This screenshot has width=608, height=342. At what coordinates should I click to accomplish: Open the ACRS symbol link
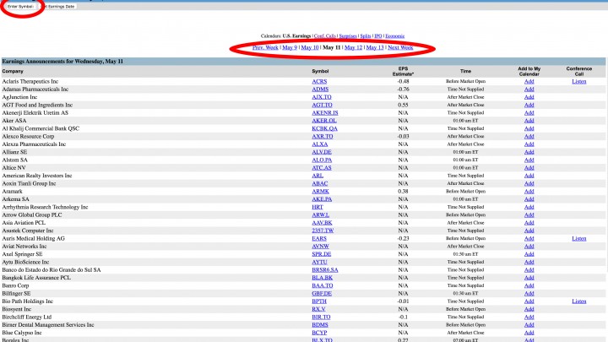coord(319,81)
